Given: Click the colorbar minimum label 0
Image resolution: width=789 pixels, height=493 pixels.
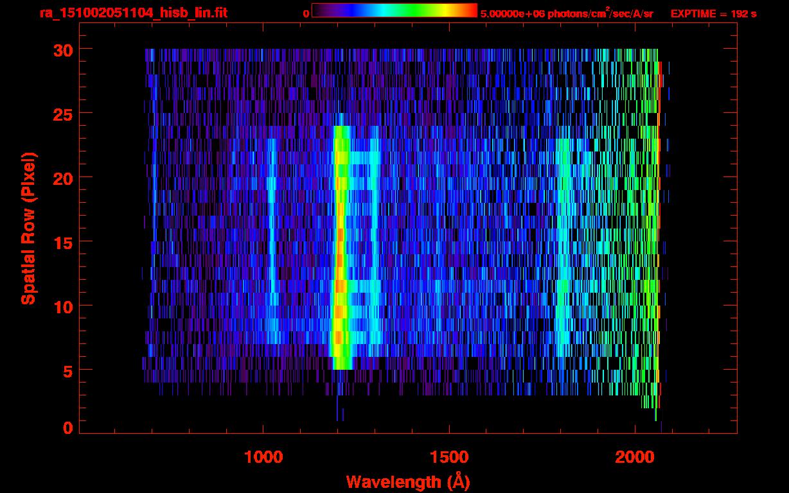Looking at the screenshot, I should [x=306, y=13].
